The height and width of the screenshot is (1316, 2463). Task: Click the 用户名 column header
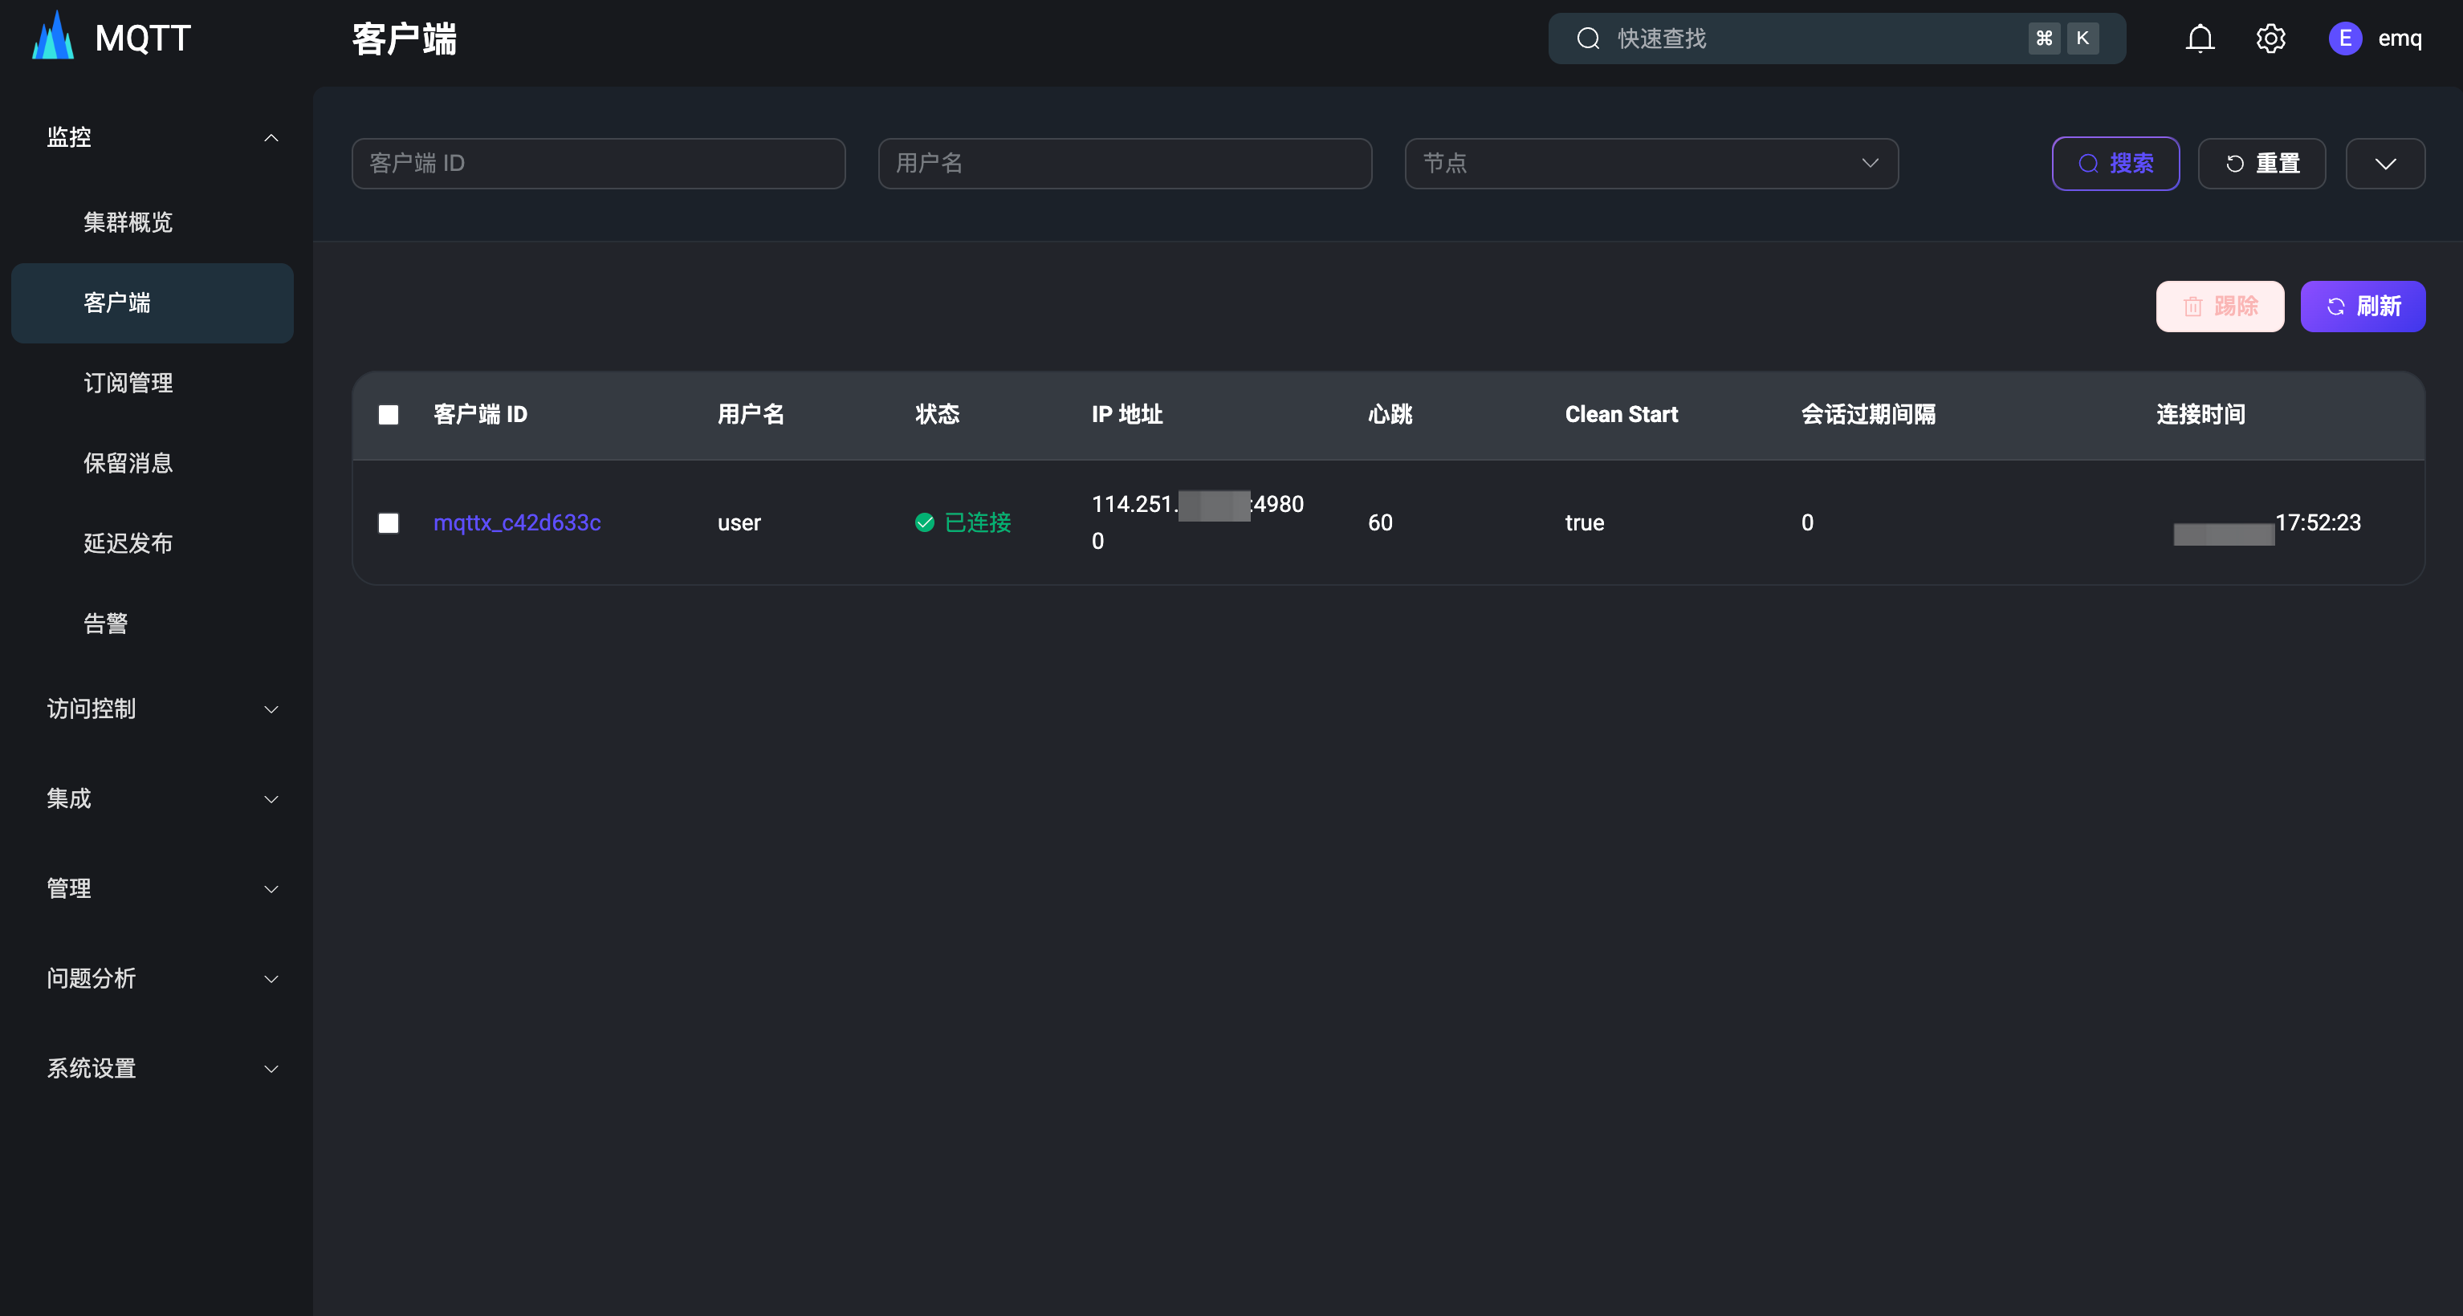pyautogui.click(x=751, y=414)
